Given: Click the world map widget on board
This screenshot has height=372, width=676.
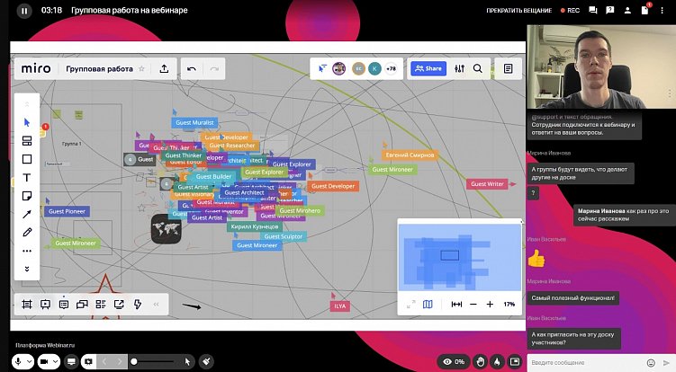Looking at the screenshot, I should 166,228.
